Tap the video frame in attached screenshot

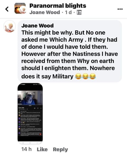[30, 98]
